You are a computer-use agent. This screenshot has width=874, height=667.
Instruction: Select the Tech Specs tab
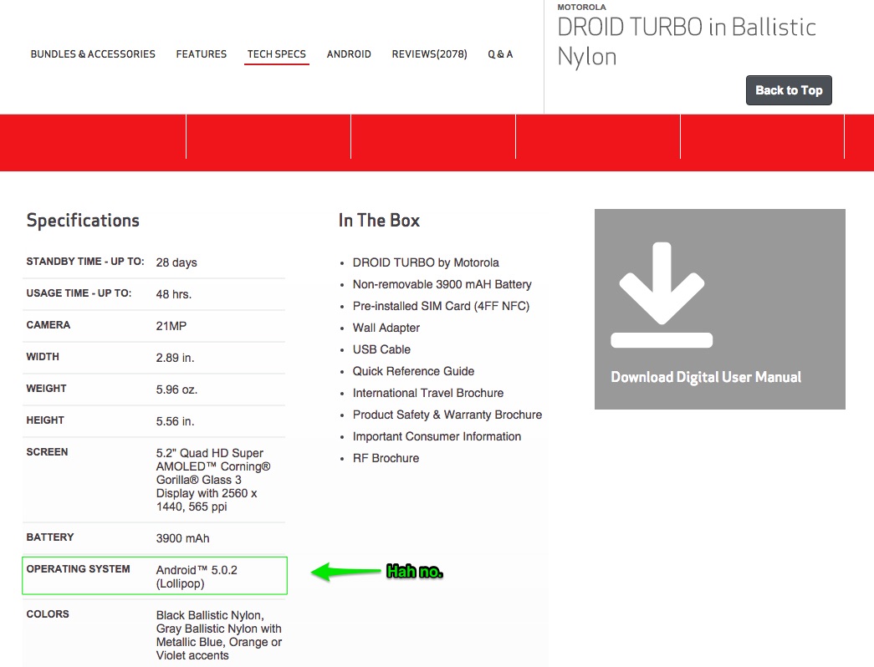pos(277,54)
